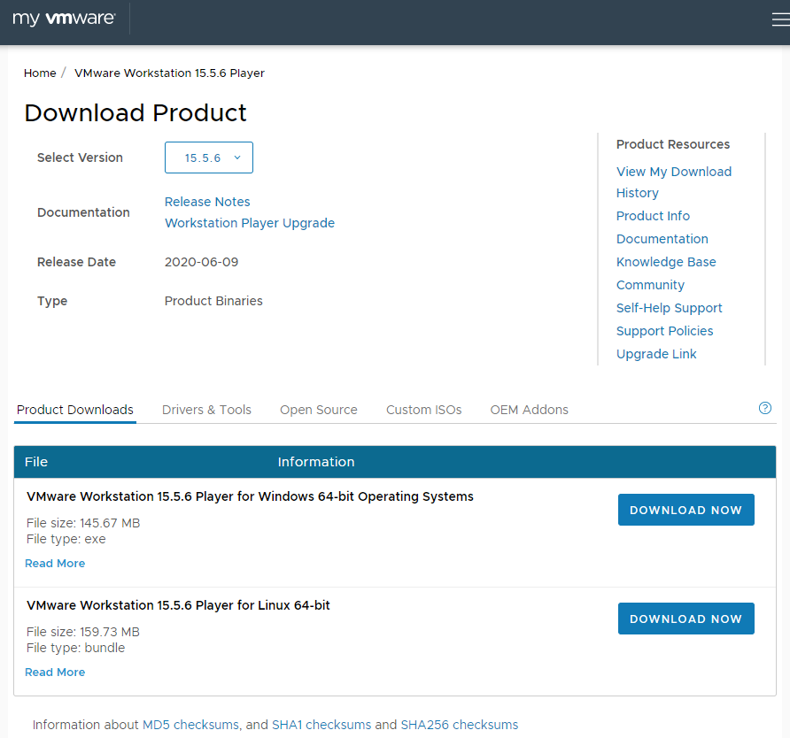Switch to the Product Downloads tab
790x738 pixels.
click(x=75, y=410)
